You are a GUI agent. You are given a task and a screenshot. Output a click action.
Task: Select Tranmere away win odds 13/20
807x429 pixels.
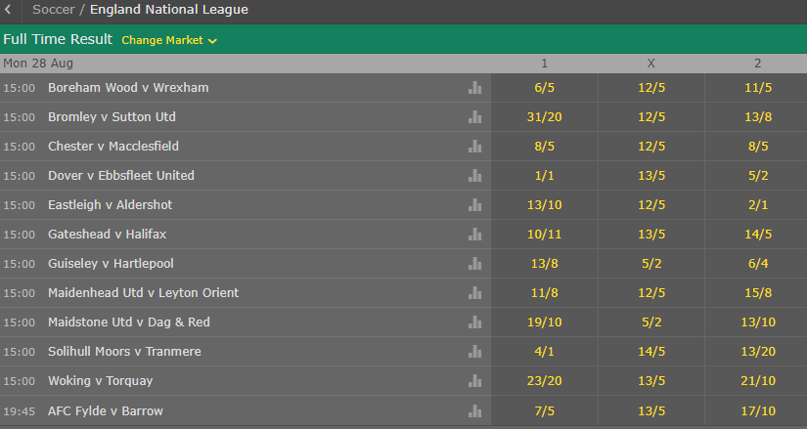pos(757,352)
